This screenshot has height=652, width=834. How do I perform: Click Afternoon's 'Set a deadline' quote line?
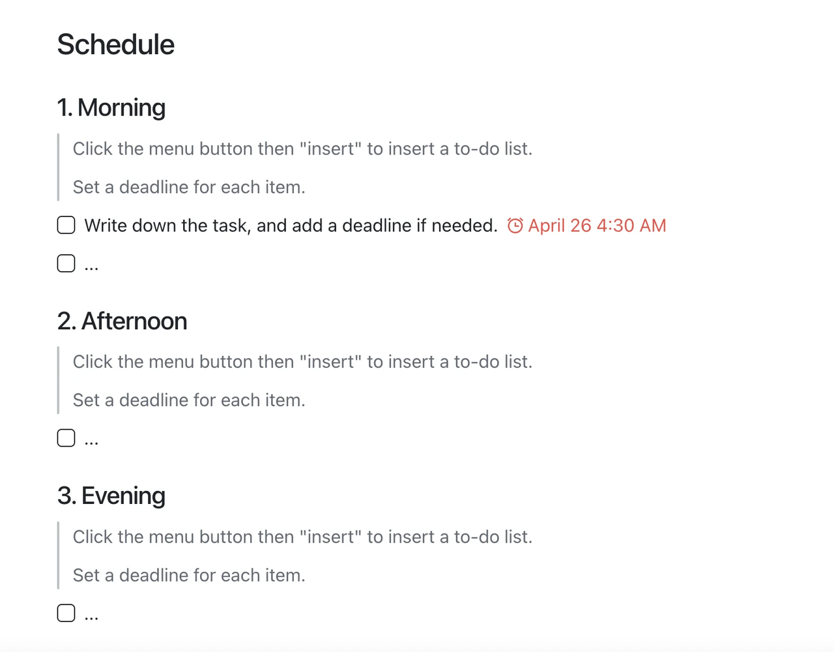[x=189, y=400]
